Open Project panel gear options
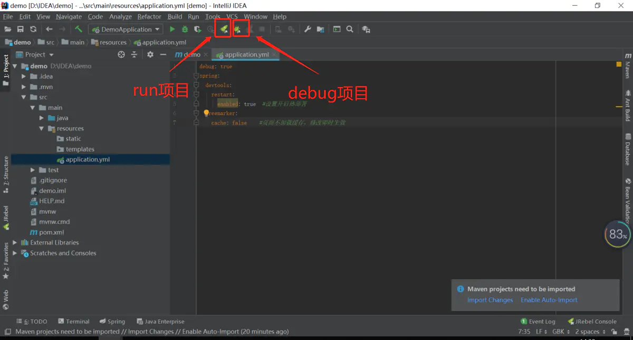The width and height of the screenshot is (633, 340). click(150, 54)
